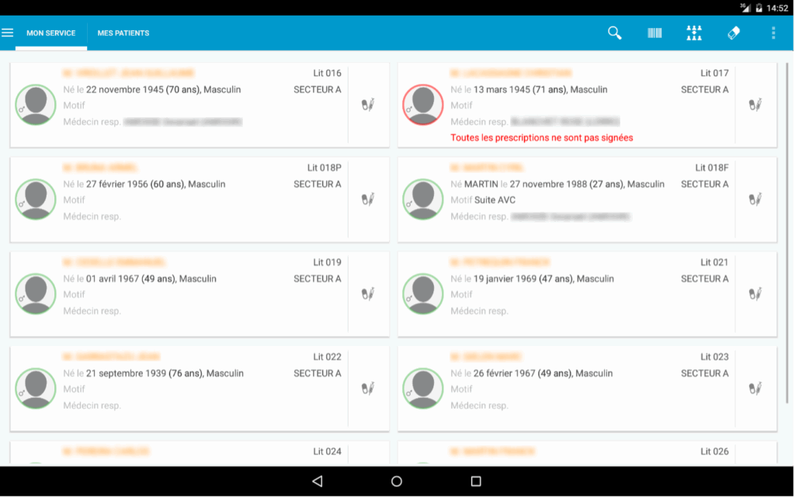Viewport: 795px width, 498px height.
Task: Select birth date 13 mars 1945 line
Action: point(529,90)
